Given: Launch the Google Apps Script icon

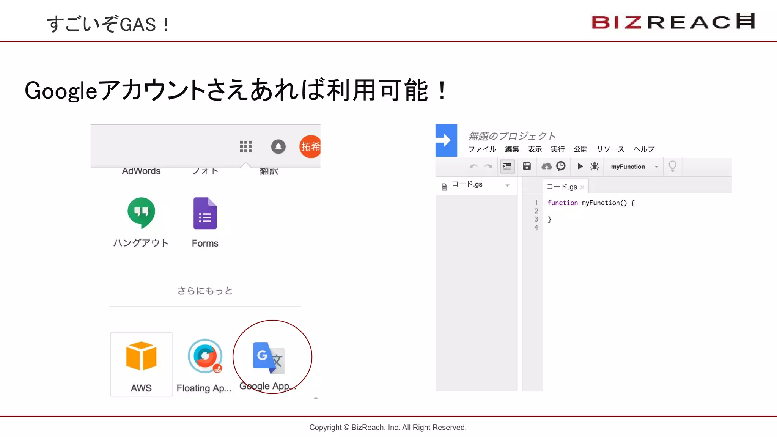Looking at the screenshot, I should 269,358.
